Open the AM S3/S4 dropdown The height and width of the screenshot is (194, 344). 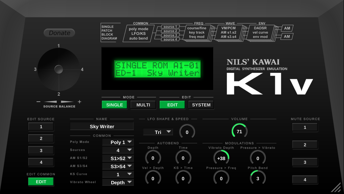(x=118, y=166)
